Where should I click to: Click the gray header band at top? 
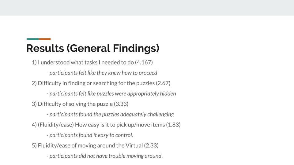coord(147,8)
